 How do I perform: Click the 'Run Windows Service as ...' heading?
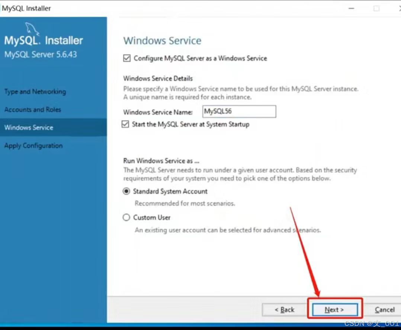click(x=161, y=161)
